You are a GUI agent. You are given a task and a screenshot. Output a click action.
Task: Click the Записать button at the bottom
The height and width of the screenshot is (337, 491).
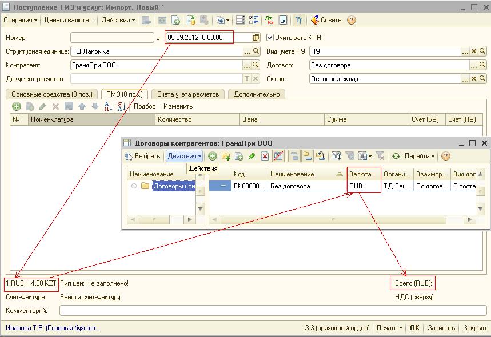441,328
